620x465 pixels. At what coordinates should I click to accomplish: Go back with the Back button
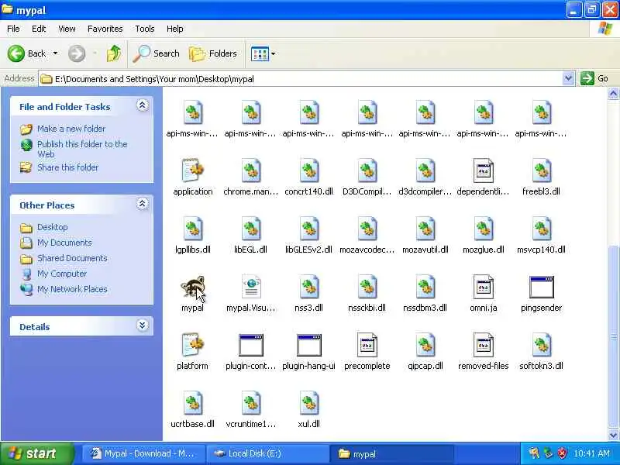[x=27, y=53]
